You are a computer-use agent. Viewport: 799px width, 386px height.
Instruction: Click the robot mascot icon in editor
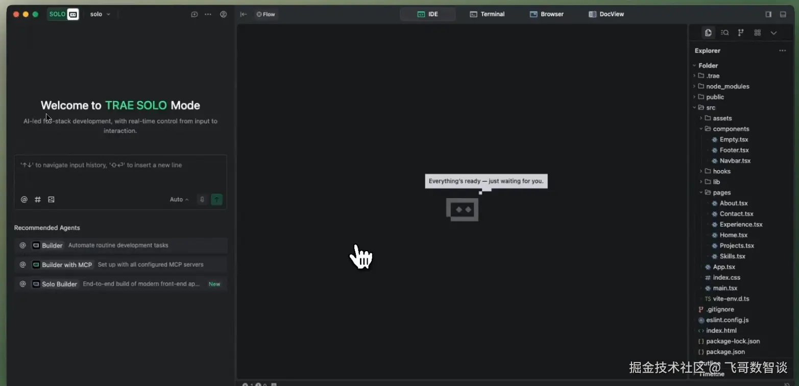[463, 209]
